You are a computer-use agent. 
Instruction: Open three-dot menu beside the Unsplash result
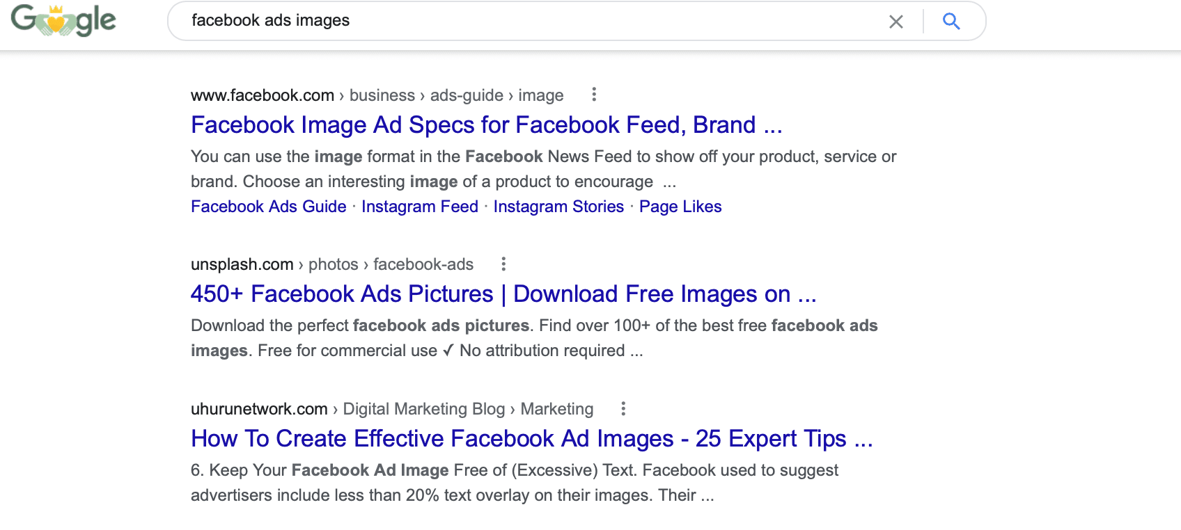[x=503, y=264]
